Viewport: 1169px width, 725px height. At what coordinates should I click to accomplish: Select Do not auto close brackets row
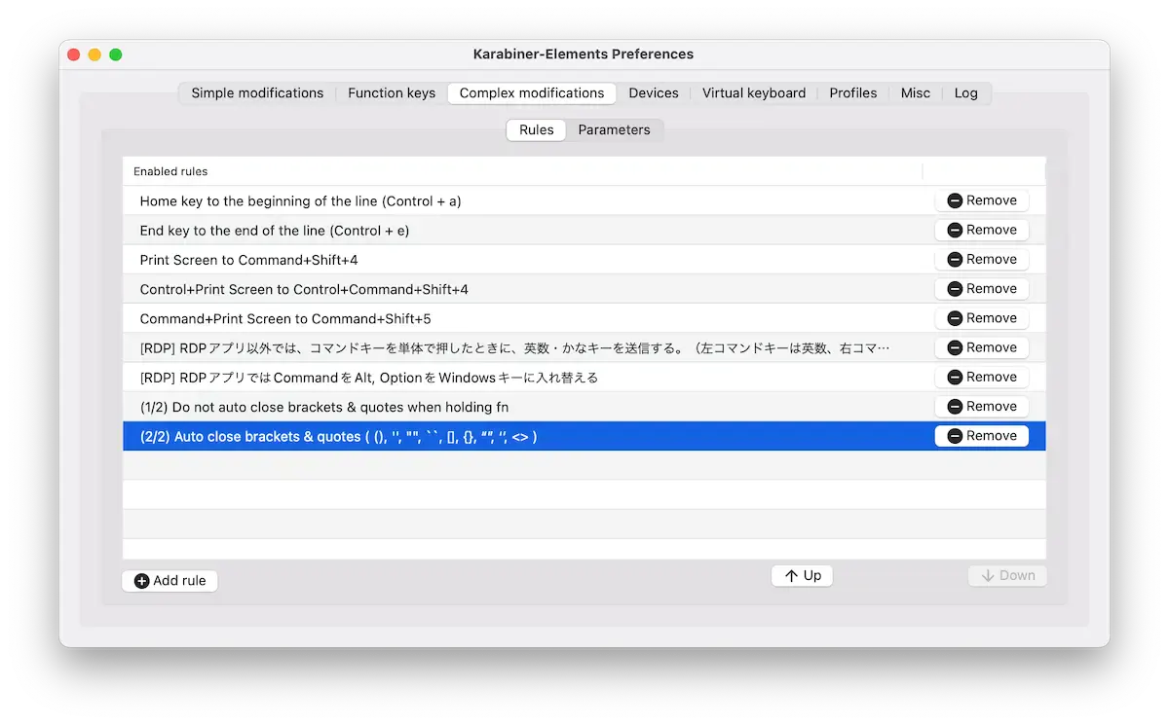pyautogui.click(x=584, y=406)
